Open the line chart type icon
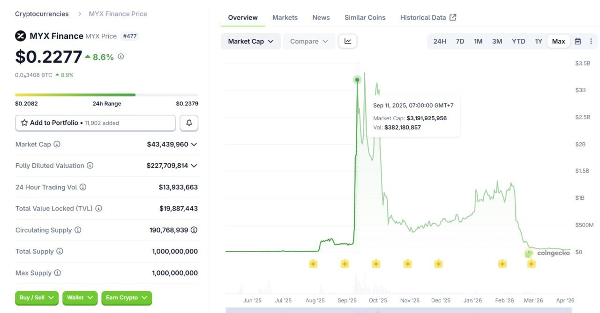Viewport: 600px width, 313px height. 347,41
